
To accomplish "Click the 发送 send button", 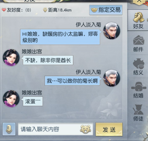I will click(x=109, y=129).
